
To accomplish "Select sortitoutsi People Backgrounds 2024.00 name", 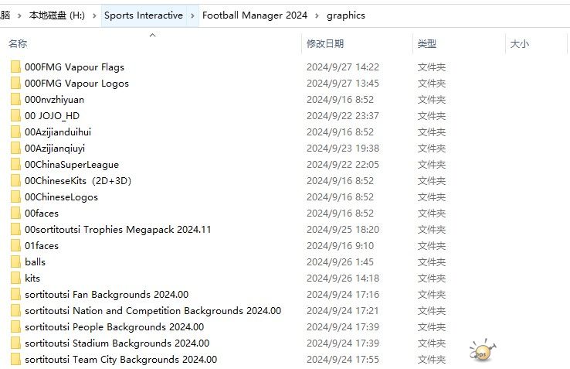I will click(114, 327).
